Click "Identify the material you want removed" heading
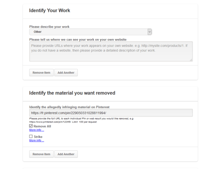 72,93
